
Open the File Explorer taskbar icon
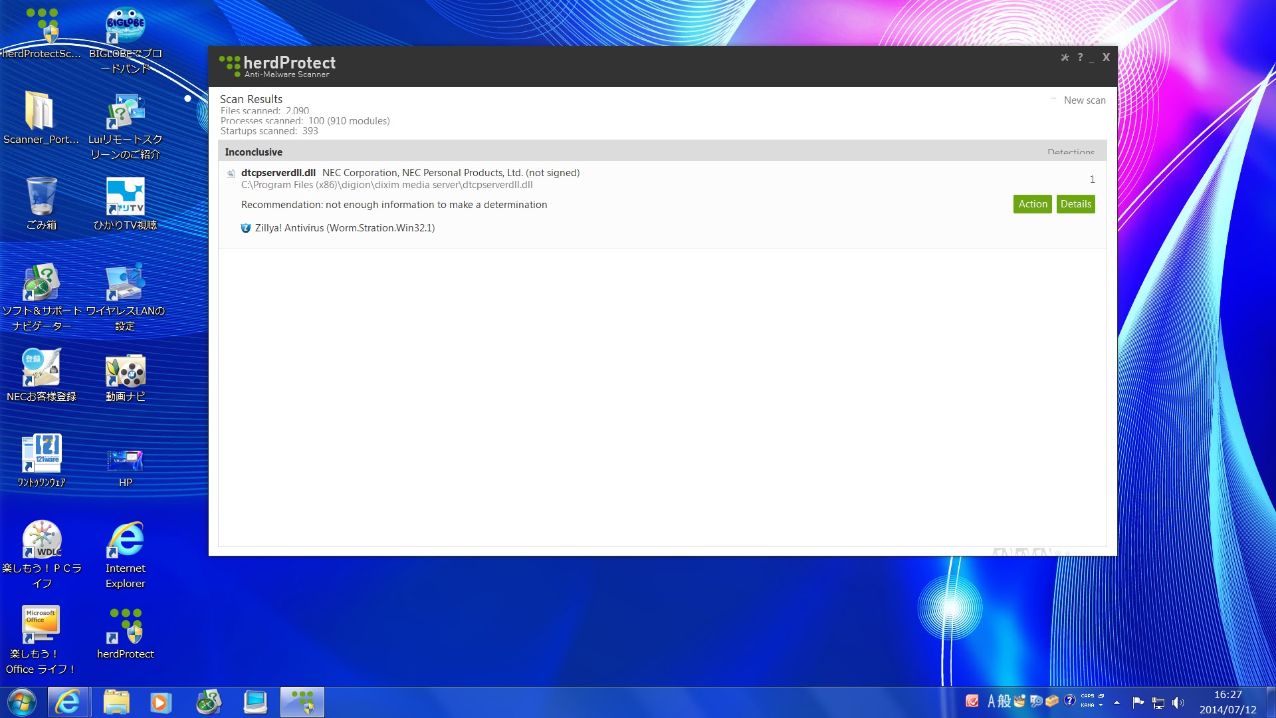pos(116,703)
